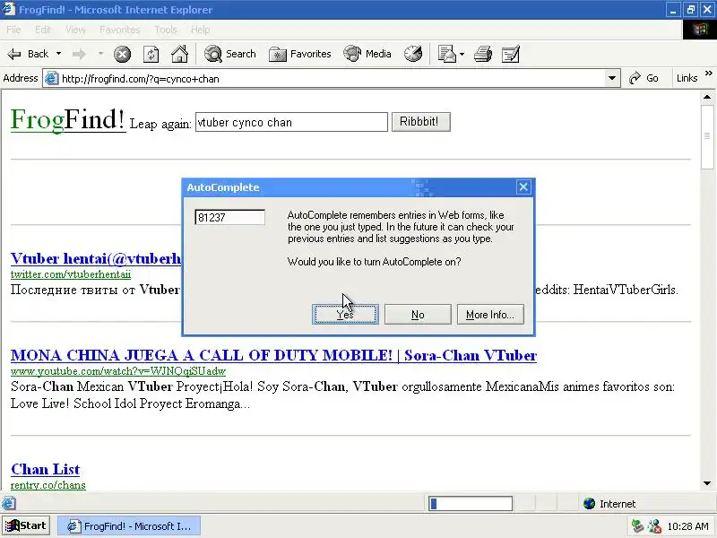Image resolution: width=717 pixels, height=538 pixels.
Task: Click the page icon in address bar
Action: (52, 78)
